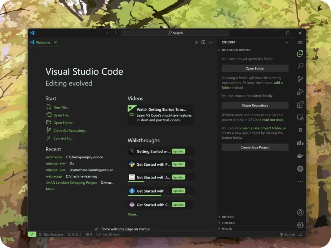Select the Welcome tab
This screenshot has width=331, height=248.
pos(43,43)
